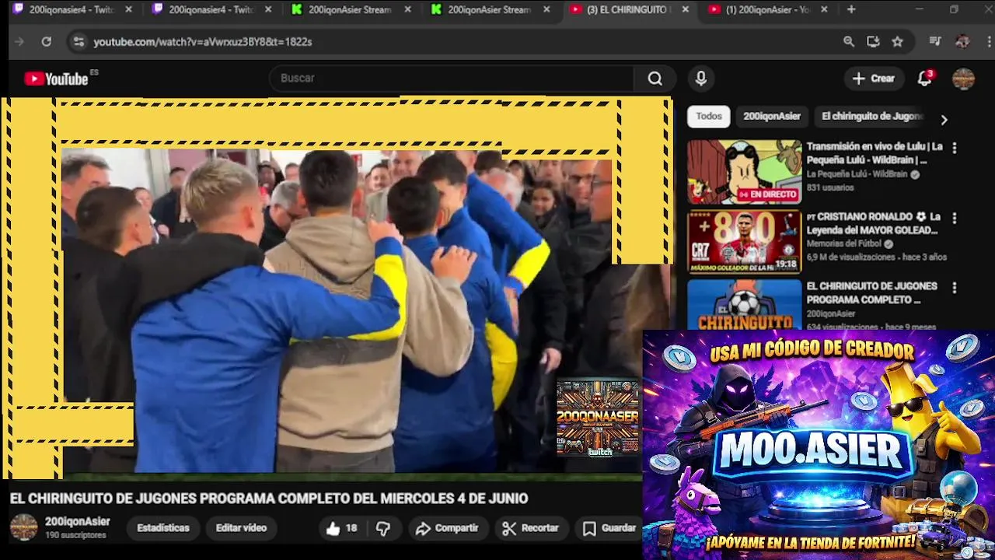Open 200iqonAsier channel avatar below video
995x560 pixels.
(x=23, y=527)
